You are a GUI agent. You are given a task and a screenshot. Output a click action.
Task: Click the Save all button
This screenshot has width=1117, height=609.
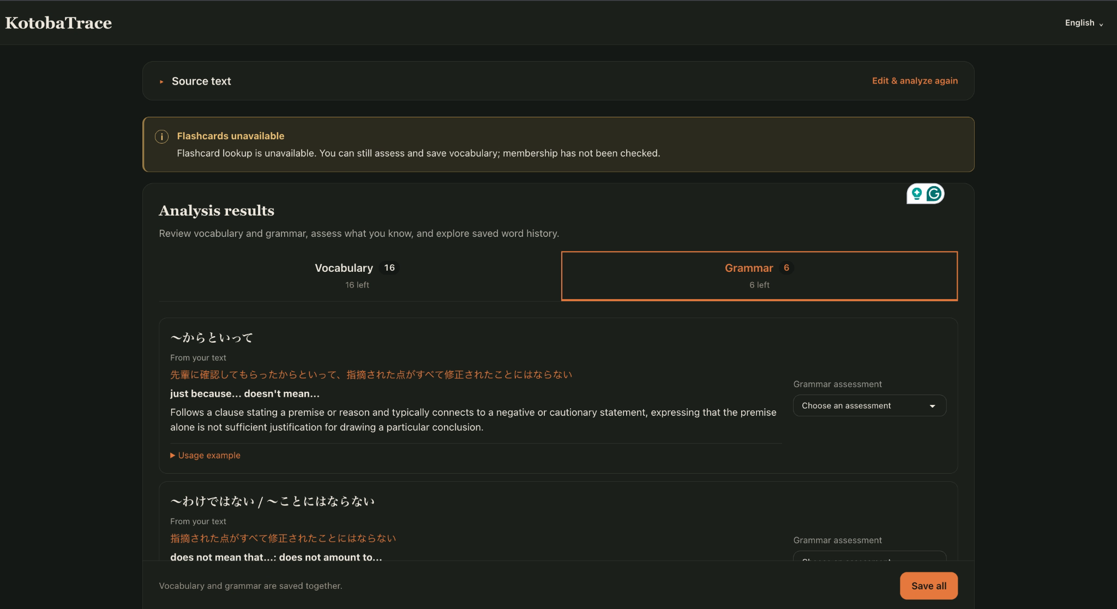point(928,586)
